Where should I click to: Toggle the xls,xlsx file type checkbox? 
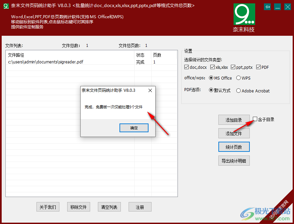[212, 67]
